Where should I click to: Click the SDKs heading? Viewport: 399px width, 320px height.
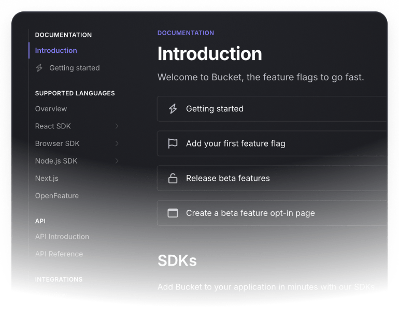177,260
